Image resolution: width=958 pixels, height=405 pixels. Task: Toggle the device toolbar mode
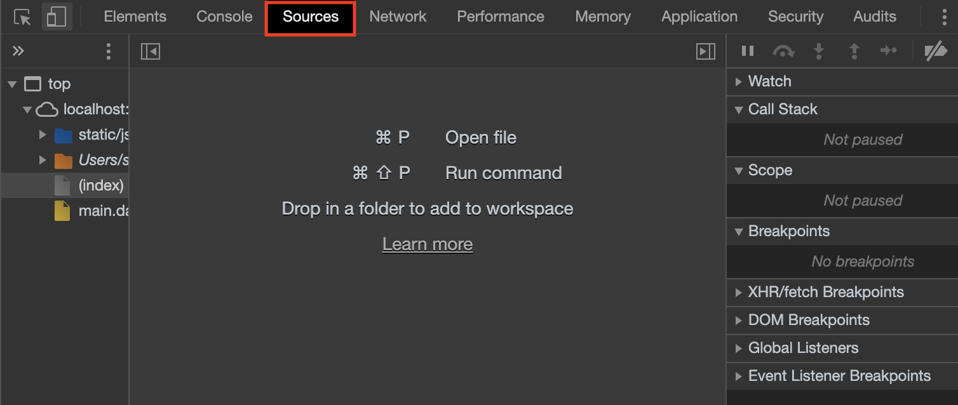(x=57, y=15)
